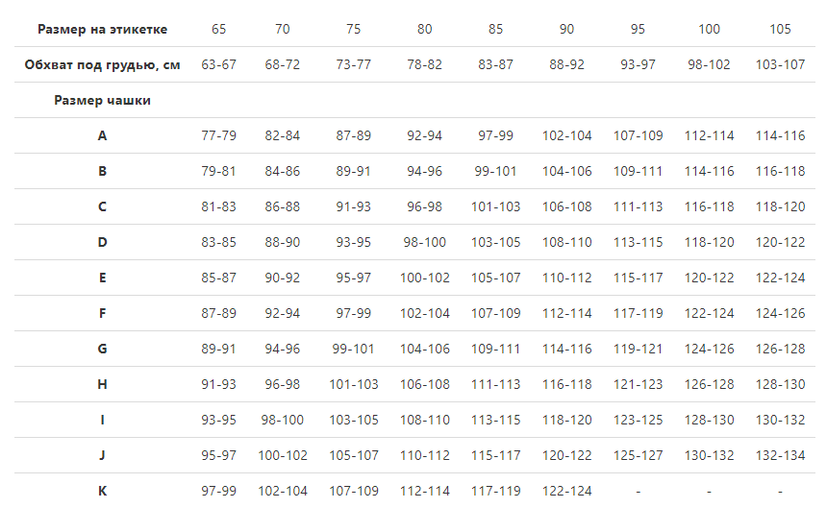Select 121-123 in cup H row

coord(638,384)
